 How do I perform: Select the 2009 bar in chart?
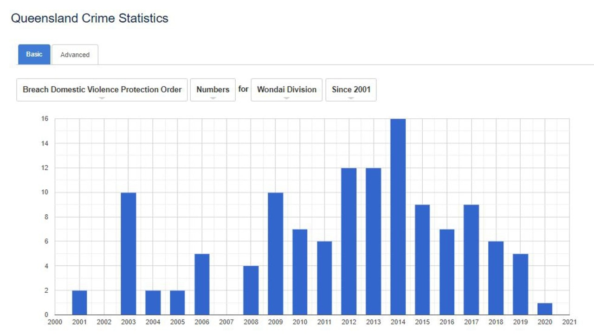[276, 254]
